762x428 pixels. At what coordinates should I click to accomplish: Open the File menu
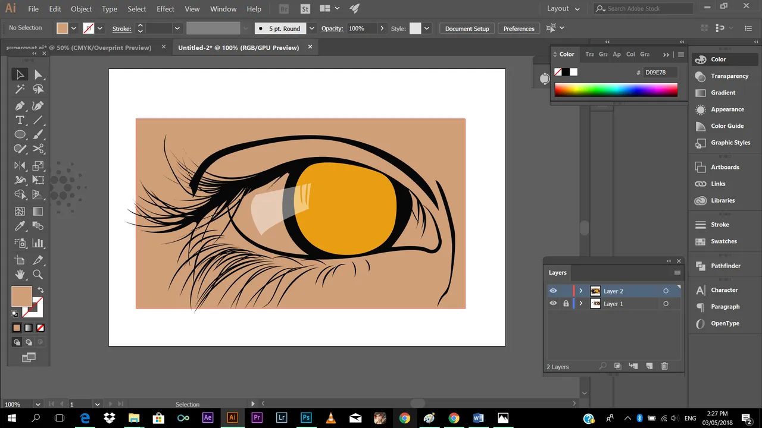pos(33,9)
